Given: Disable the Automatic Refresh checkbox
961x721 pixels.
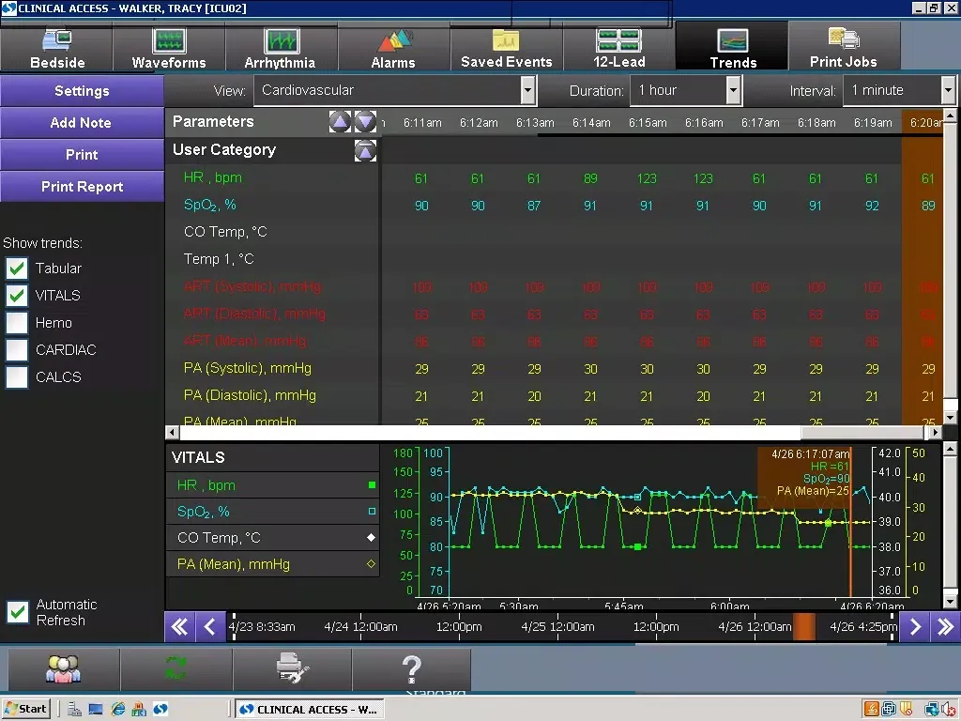Looking at the screenshot, I should 17,612.
